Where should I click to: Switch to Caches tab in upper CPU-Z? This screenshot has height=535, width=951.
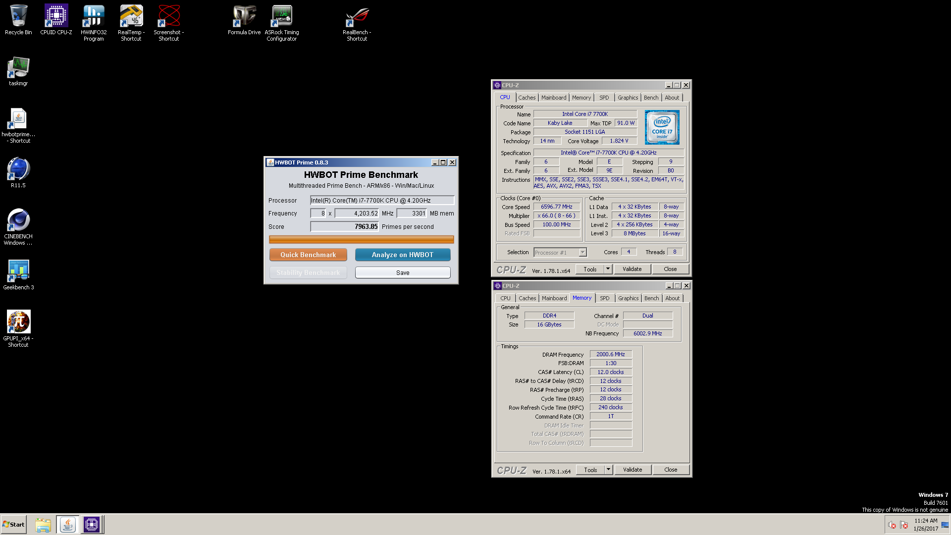527,98
